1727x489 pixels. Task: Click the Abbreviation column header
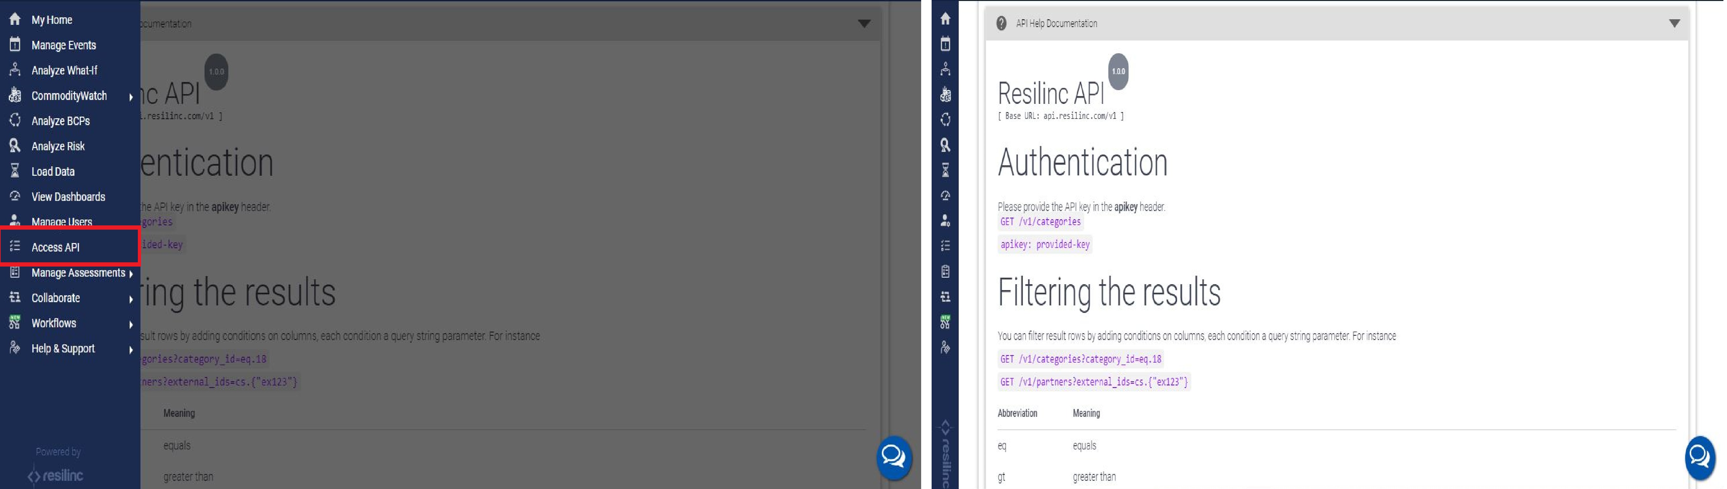point(1017,413)
